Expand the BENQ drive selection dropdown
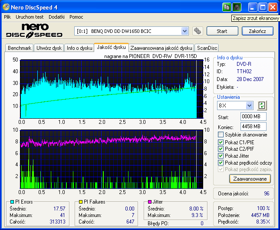Viewport: 280px width, 230px height. tap(184, 31)
